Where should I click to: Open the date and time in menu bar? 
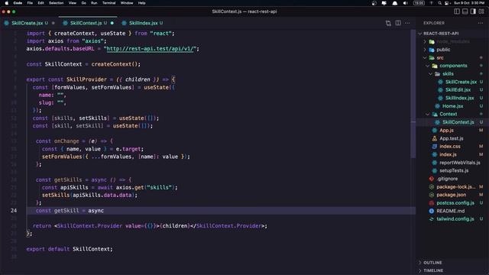(469, 3)
